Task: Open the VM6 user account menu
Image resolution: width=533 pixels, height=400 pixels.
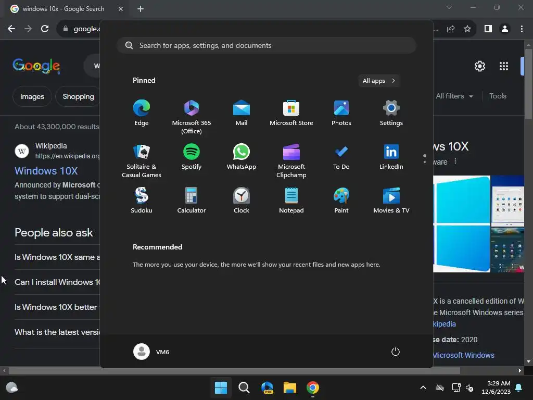Action: [151, 352]
